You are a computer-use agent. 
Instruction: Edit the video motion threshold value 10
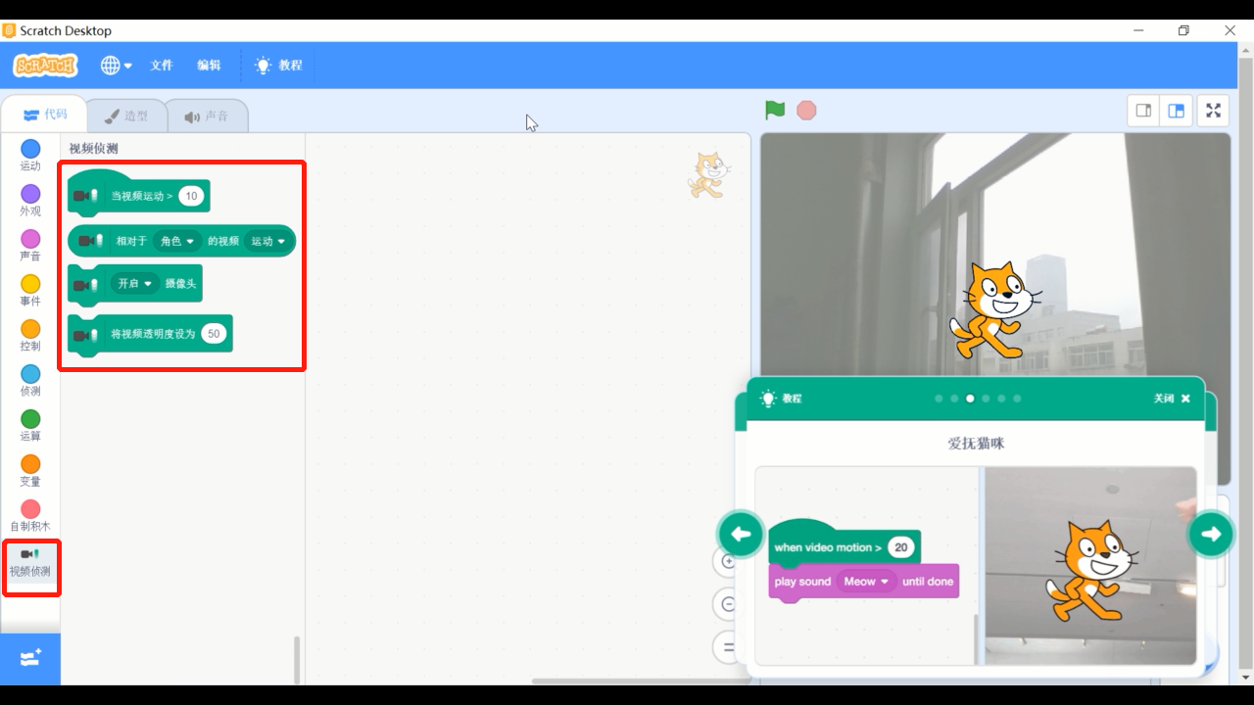pos(191,196)
